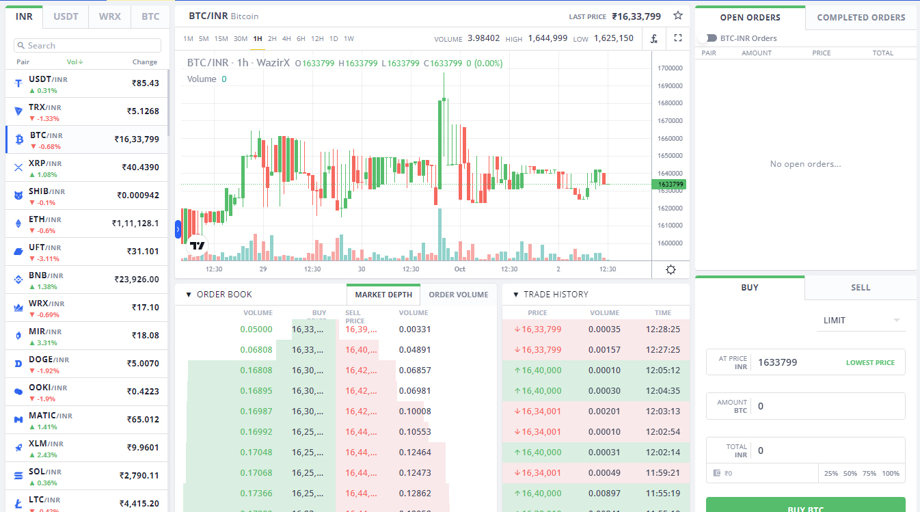Click the UFT coin icon in market list
Image resolution: width=920 pixels, height=512 pixels.
coord(18,252)
